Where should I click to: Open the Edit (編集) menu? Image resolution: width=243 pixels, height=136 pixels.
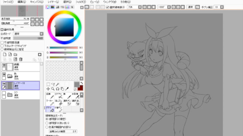(22, 2)
